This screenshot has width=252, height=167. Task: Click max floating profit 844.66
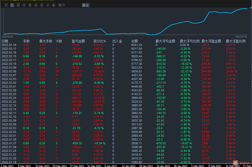click(206, 71)
